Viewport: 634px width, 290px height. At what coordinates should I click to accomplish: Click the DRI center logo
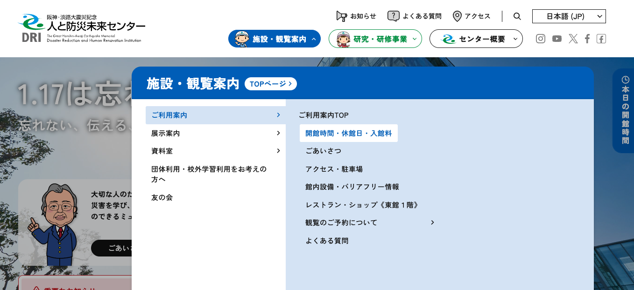click(81, 28)
